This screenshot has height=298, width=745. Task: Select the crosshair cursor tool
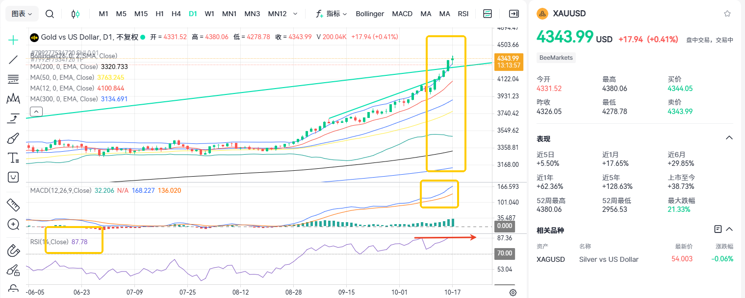13,40
